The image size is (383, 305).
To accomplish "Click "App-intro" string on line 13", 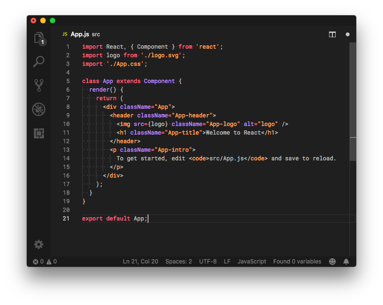I will pyautogui.click(x=173, y=150).
